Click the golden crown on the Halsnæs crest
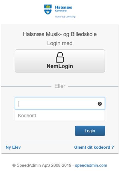 click(48, 6)
